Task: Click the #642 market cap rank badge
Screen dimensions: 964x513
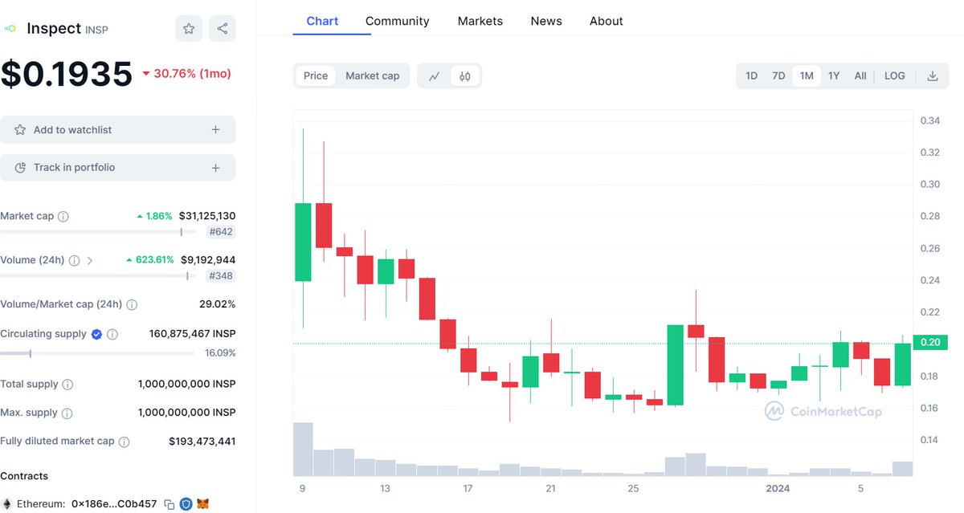Action: [221, 232]
